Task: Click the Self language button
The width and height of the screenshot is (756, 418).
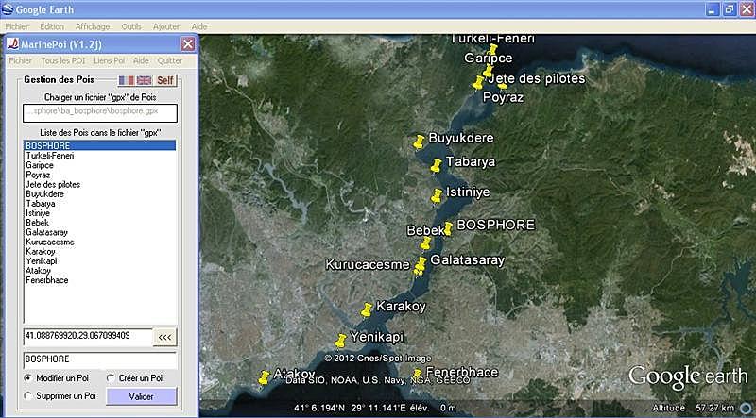Action: point(164,80)
